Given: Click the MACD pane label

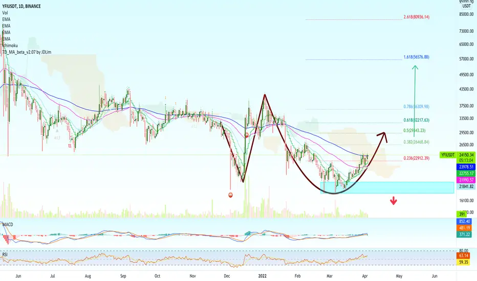Looking at the screenshot, I should pyautogui.click(x=8, y=224).
